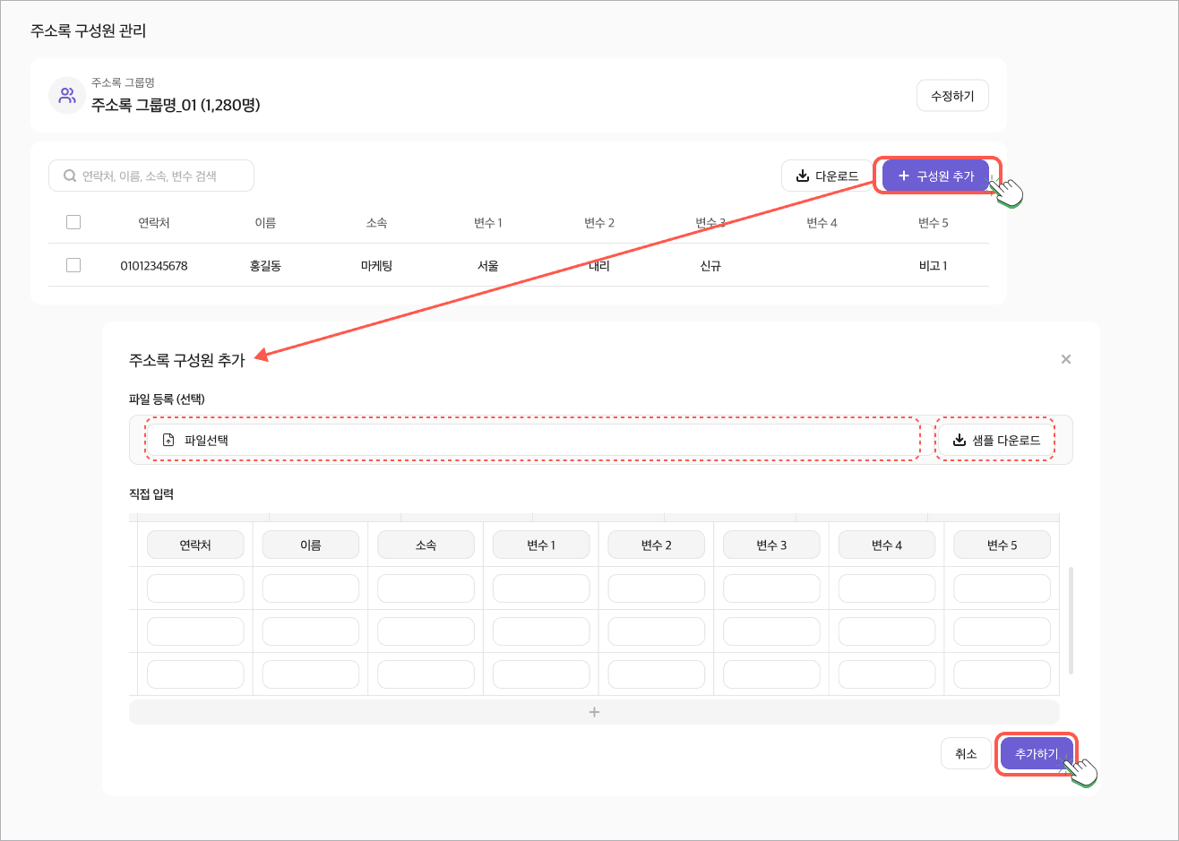Check the row checkbox for 01012345678
The width and height of the screenshot is (1179, 841).
(73, 265)
